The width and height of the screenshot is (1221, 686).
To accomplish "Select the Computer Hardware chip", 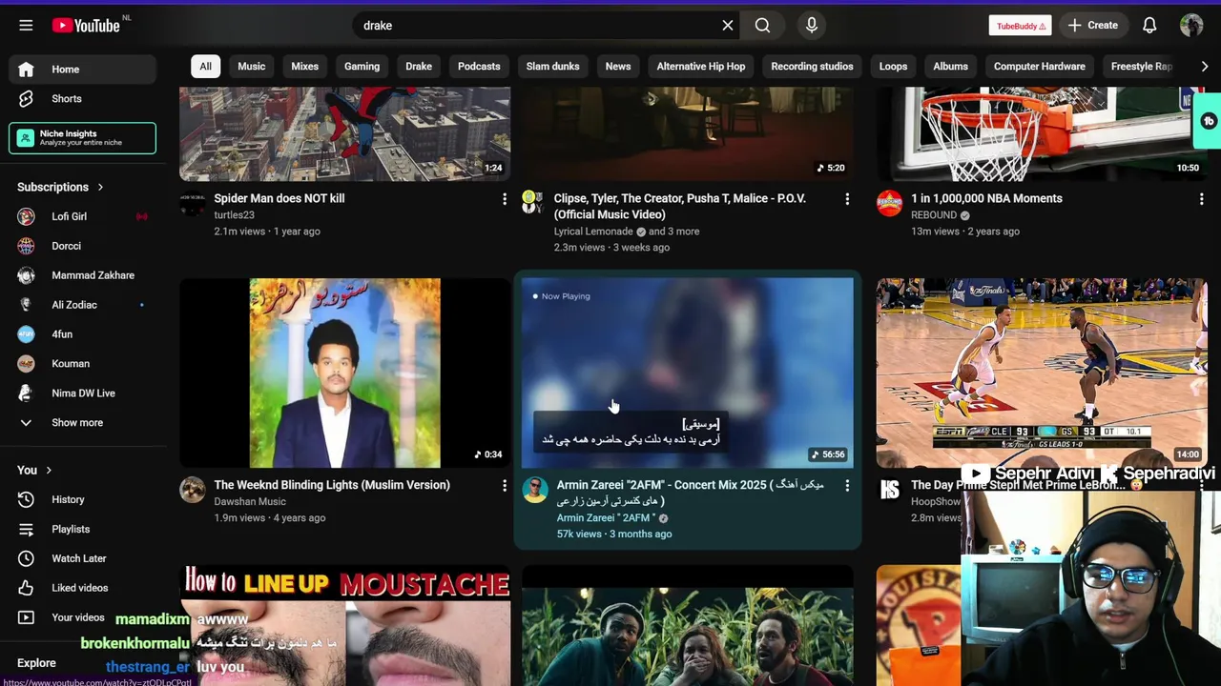I will [x=1040, y=66].
